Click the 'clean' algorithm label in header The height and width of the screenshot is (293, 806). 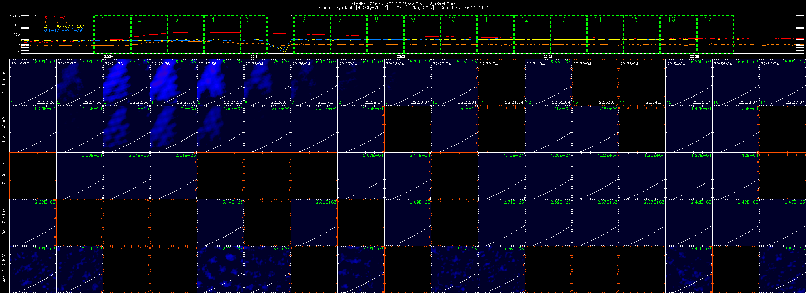[325, 8]
